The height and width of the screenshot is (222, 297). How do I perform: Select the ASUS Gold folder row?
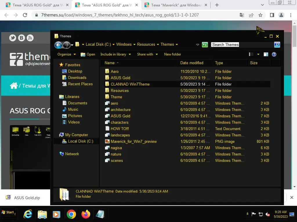187,78
